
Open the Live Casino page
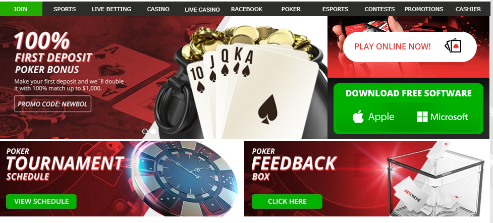pos(202,10)
